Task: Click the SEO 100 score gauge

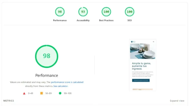Action: point(130,12)
